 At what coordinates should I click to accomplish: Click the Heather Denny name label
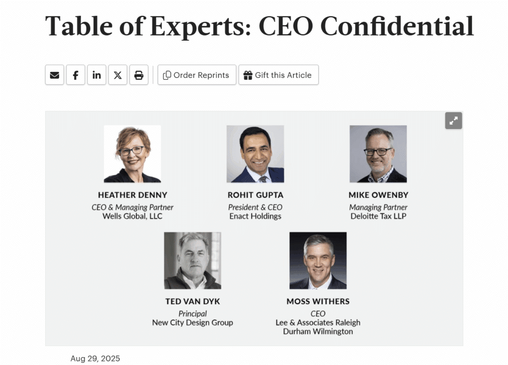(132, 195)
